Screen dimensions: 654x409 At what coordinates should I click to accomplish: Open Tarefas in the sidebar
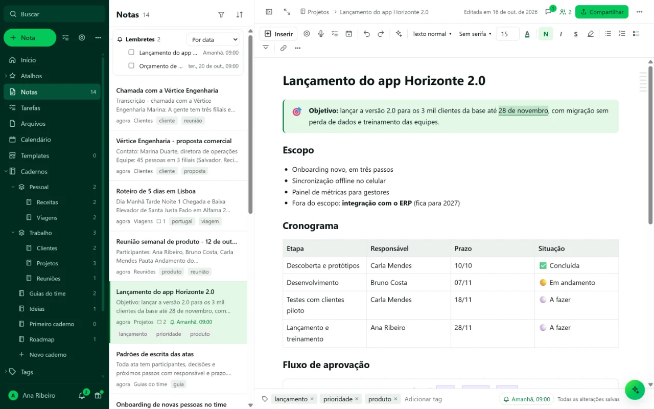[52, 108]
